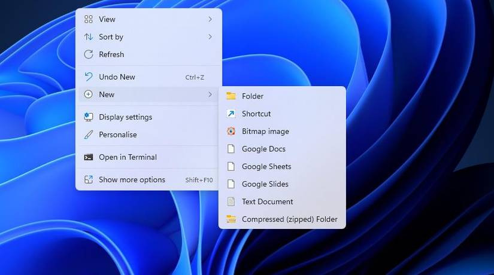This screenshot has height=275, width=494.
Task: Click the Compressed zipped Folder icon
Action: tap(231, 219)
